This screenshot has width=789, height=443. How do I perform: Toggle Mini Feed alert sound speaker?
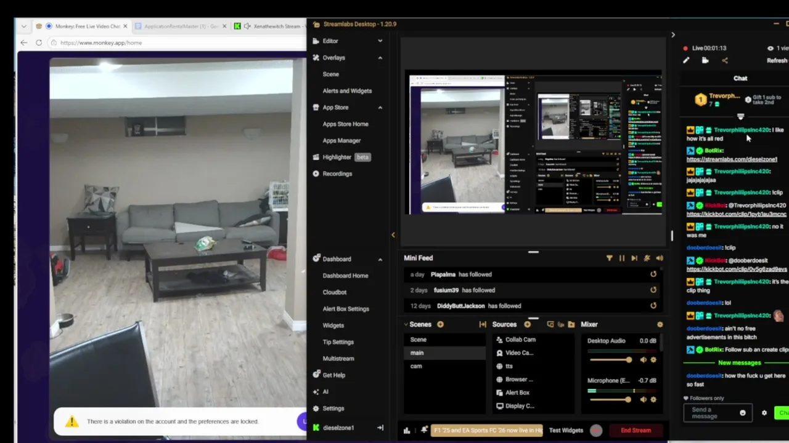(660, 258)
